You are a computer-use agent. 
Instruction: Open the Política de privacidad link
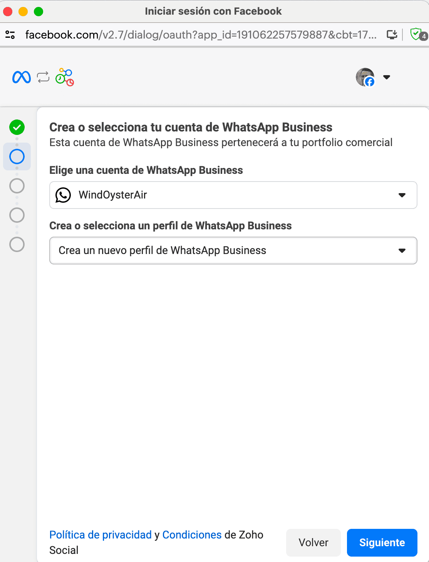tap(101, 535)
